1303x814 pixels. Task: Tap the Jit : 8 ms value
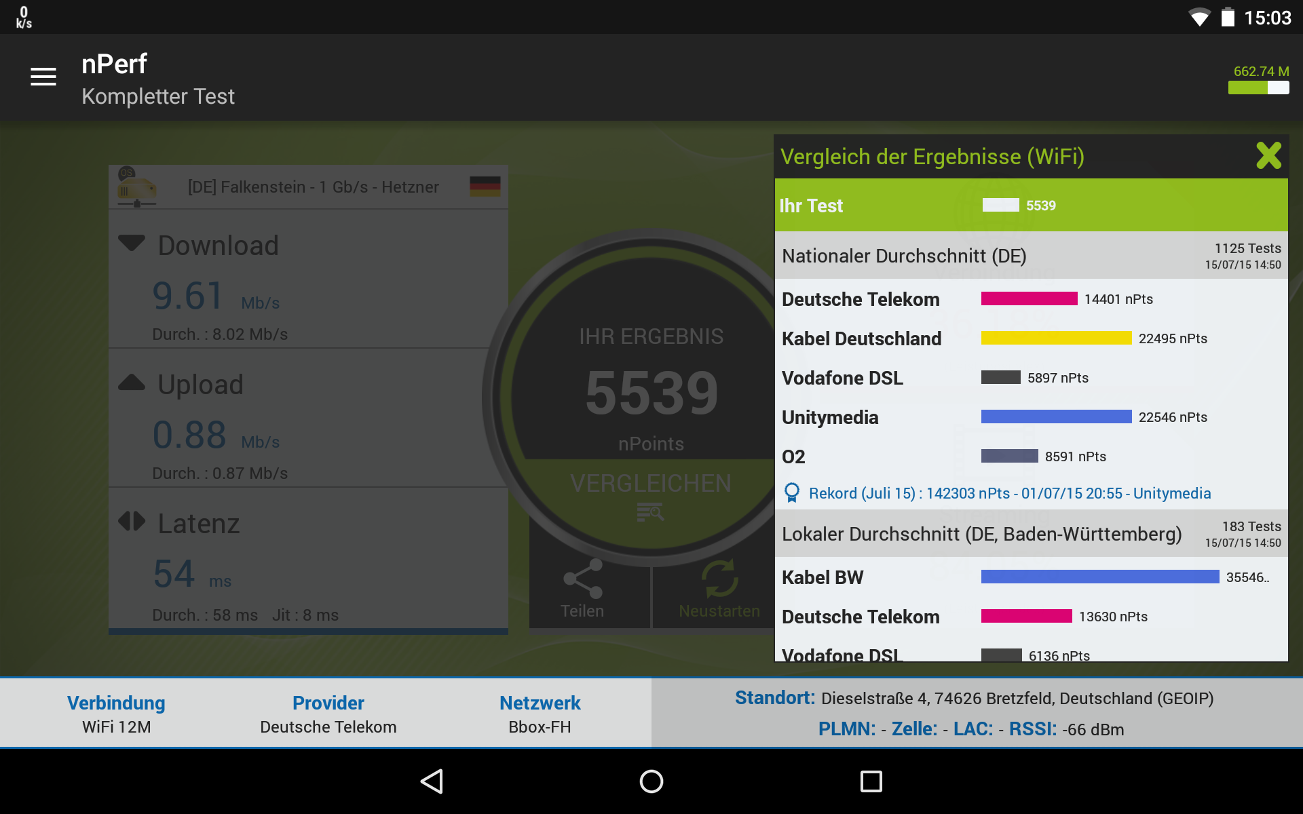305,615
